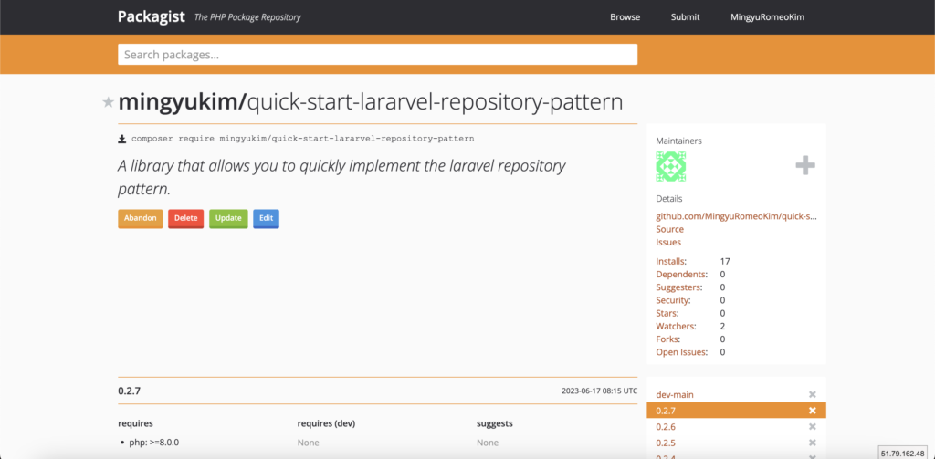Click the composer require command text
935x459 pixels.
point(303,139)
